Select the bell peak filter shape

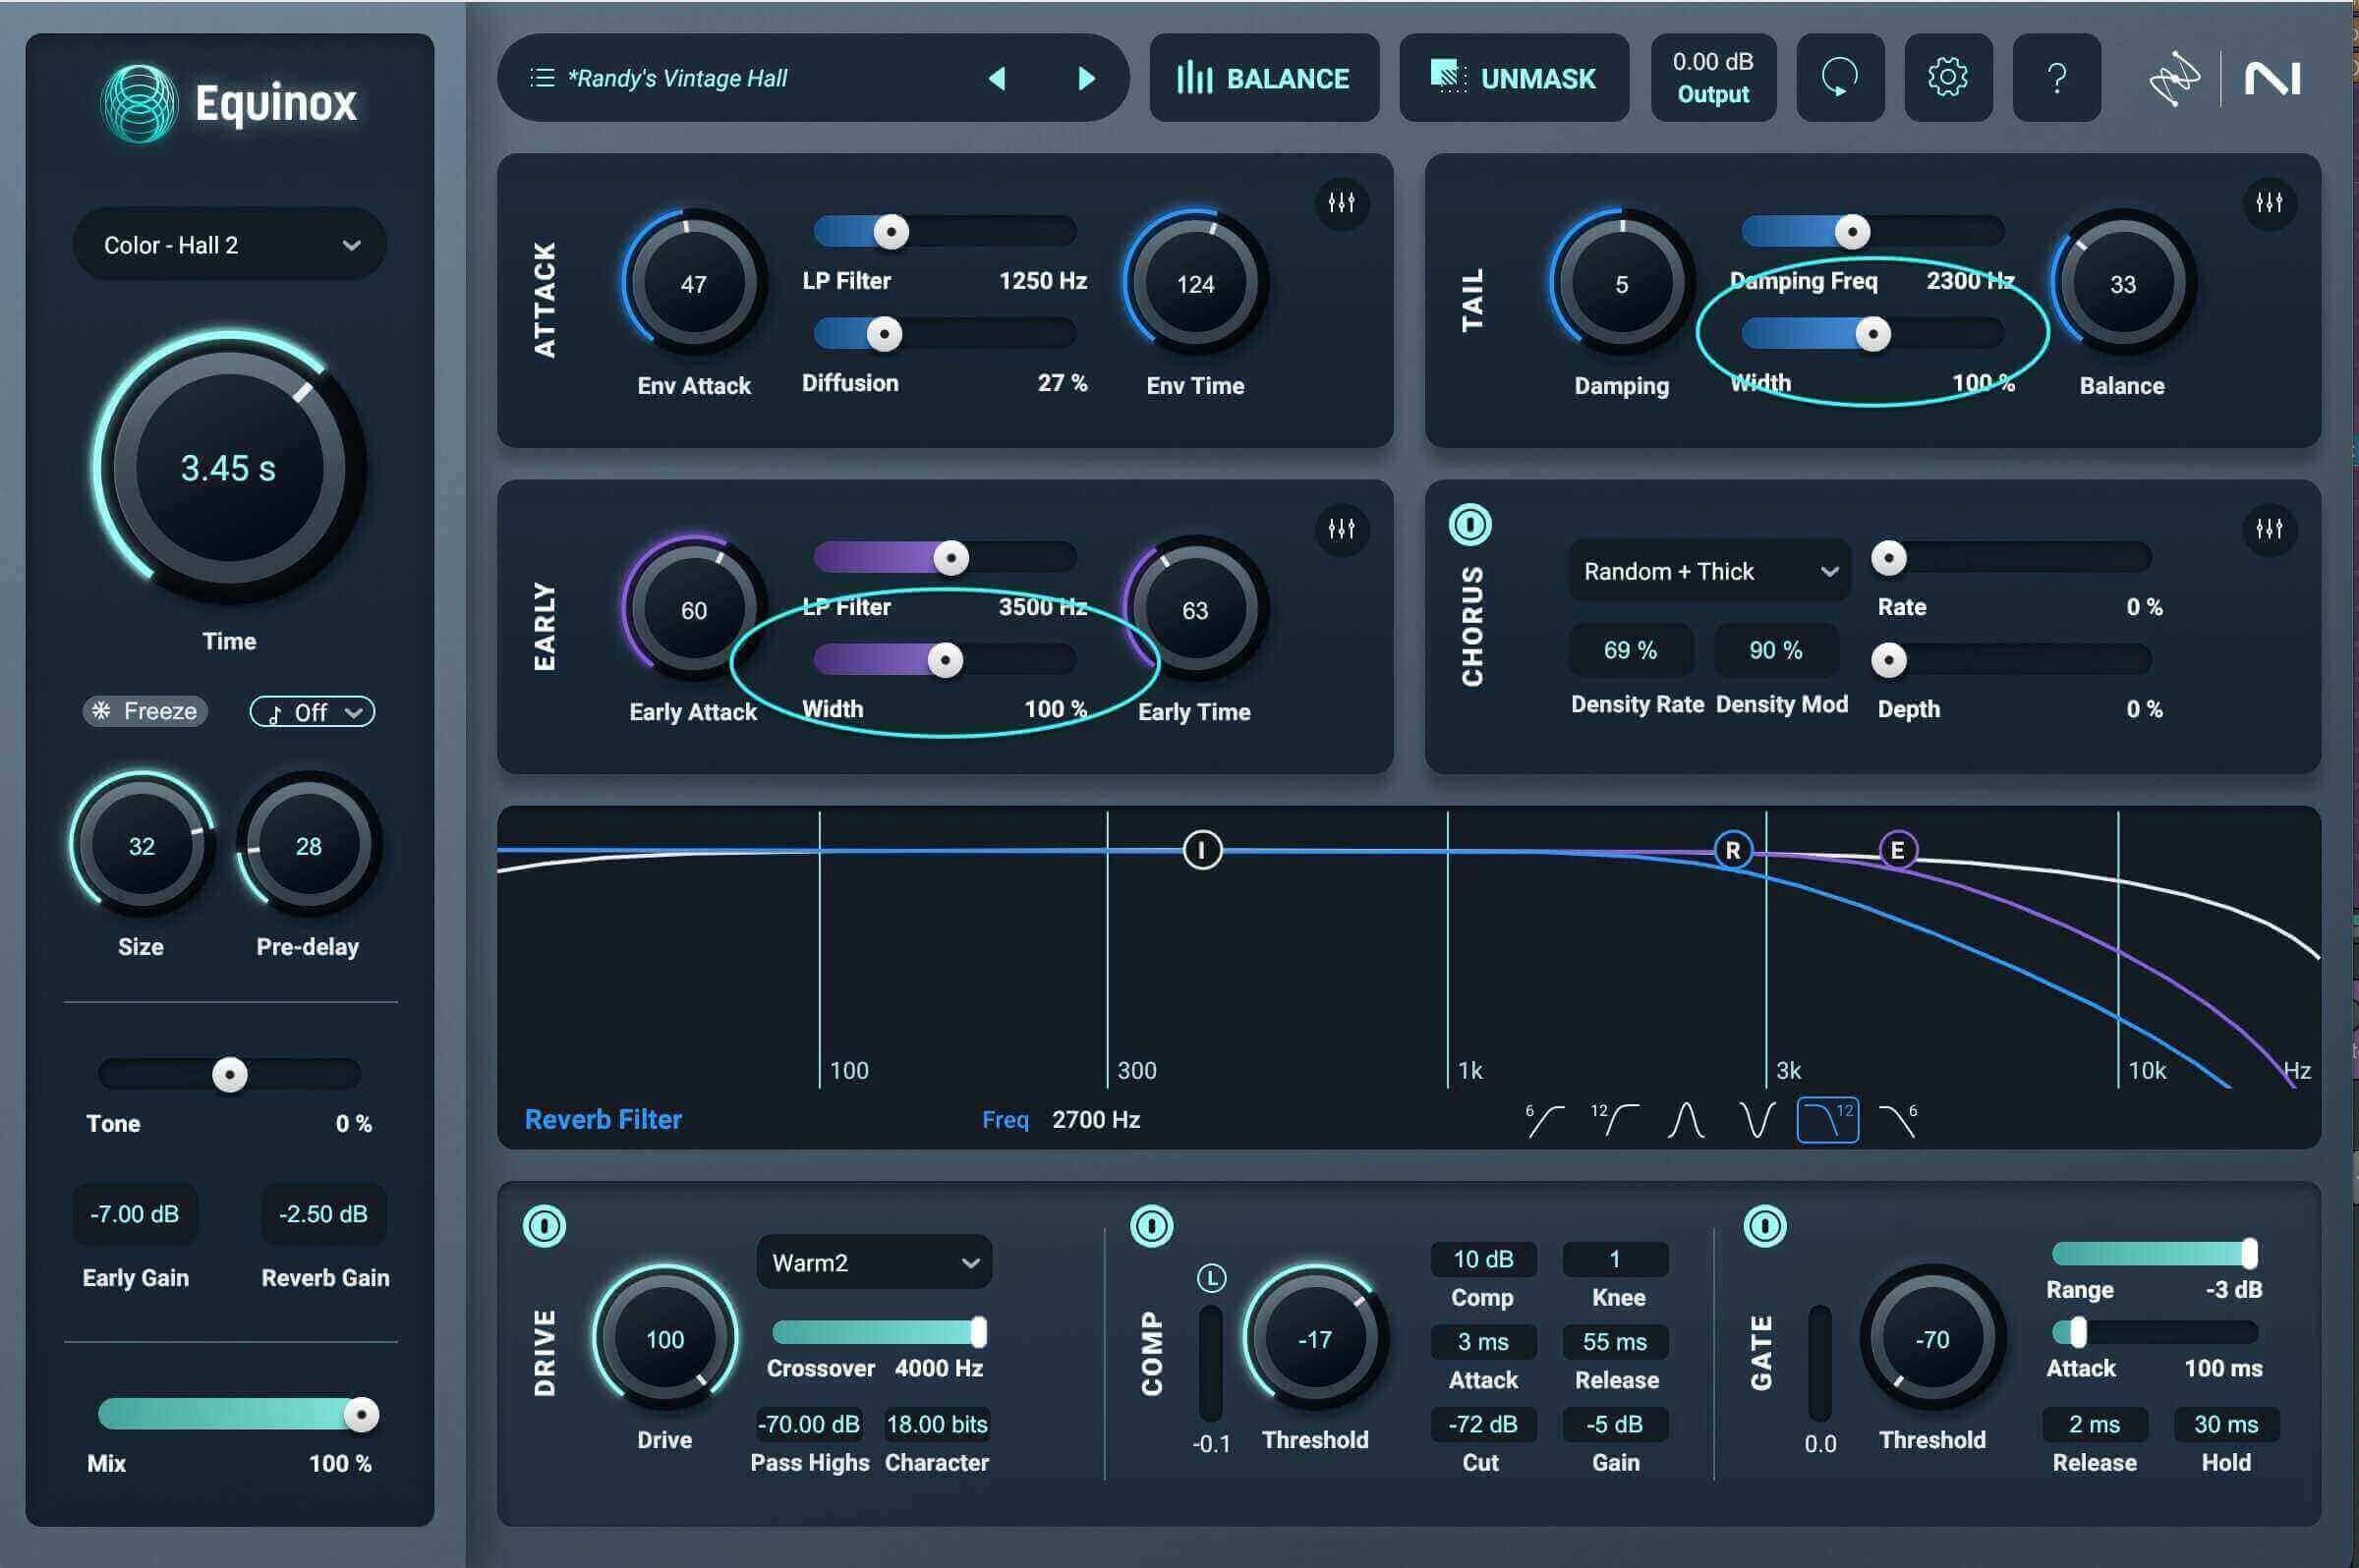(x=1687, y=1120)
